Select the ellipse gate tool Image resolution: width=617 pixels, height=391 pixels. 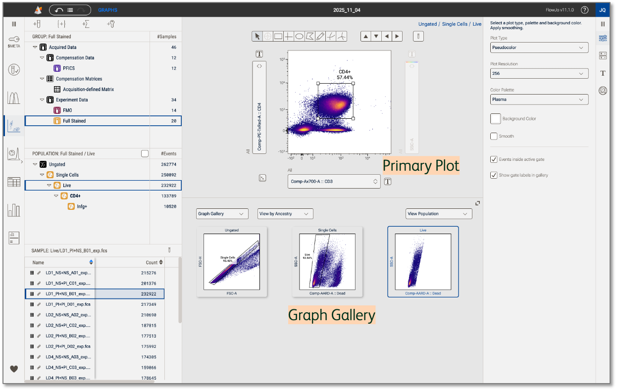coord(299,36)
